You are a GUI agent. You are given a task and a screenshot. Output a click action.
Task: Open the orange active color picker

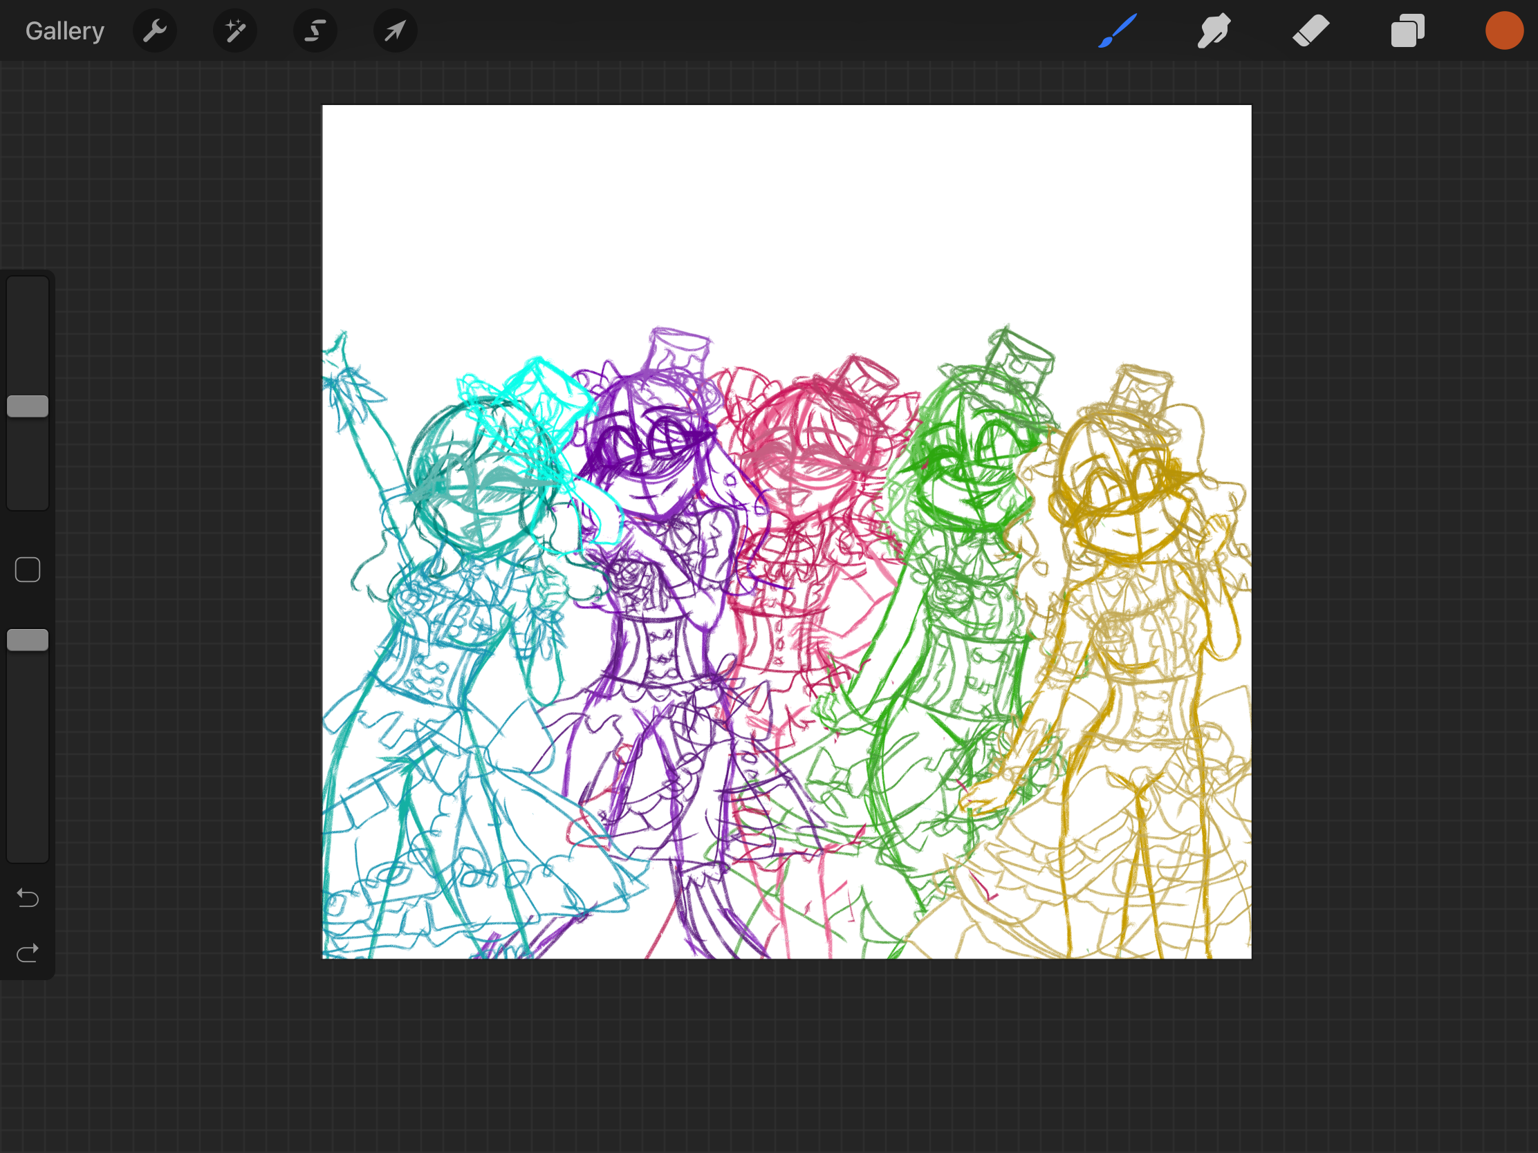tap(1504, 30)
